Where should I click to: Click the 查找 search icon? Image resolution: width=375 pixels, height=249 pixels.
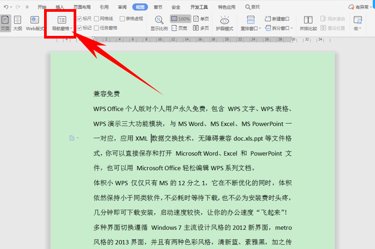coord(248,7)
